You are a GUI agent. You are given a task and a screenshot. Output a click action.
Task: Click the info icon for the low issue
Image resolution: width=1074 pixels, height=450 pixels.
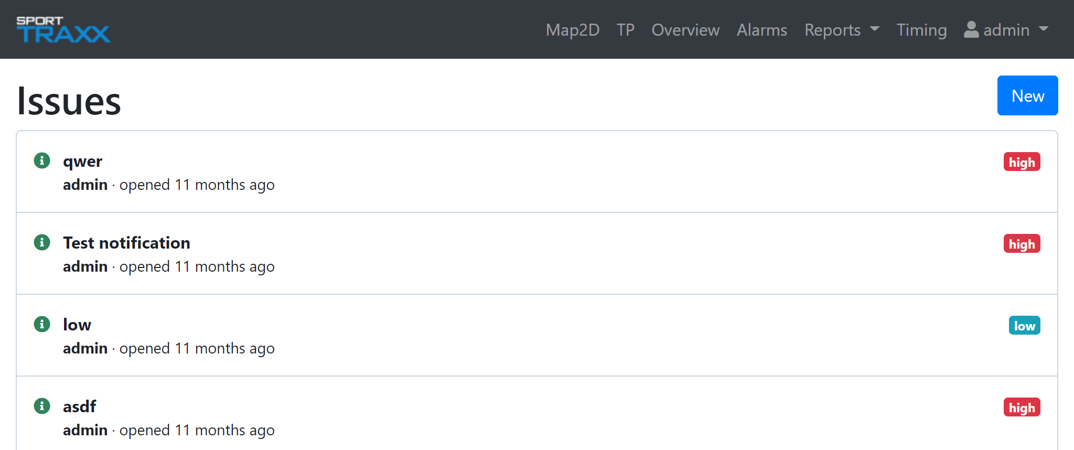[x=42, y=324]
